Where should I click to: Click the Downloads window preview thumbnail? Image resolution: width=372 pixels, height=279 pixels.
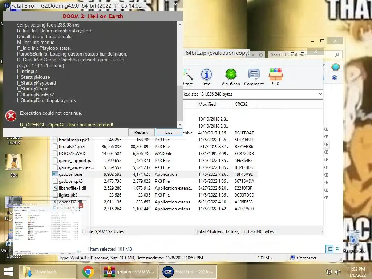47,229
